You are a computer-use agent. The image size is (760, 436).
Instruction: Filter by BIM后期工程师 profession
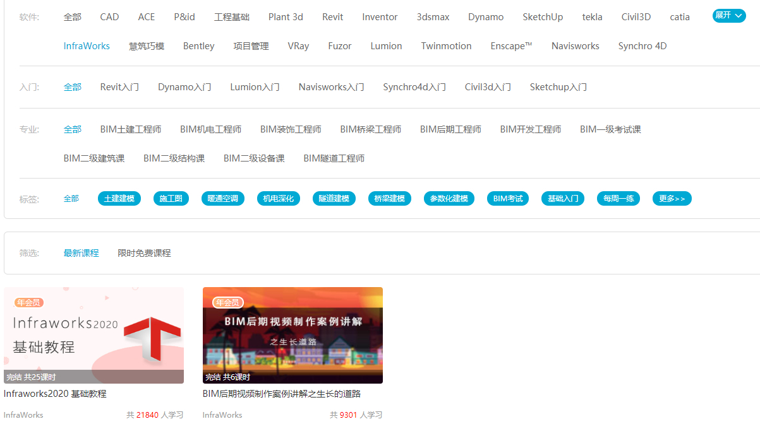click(450, 129)
